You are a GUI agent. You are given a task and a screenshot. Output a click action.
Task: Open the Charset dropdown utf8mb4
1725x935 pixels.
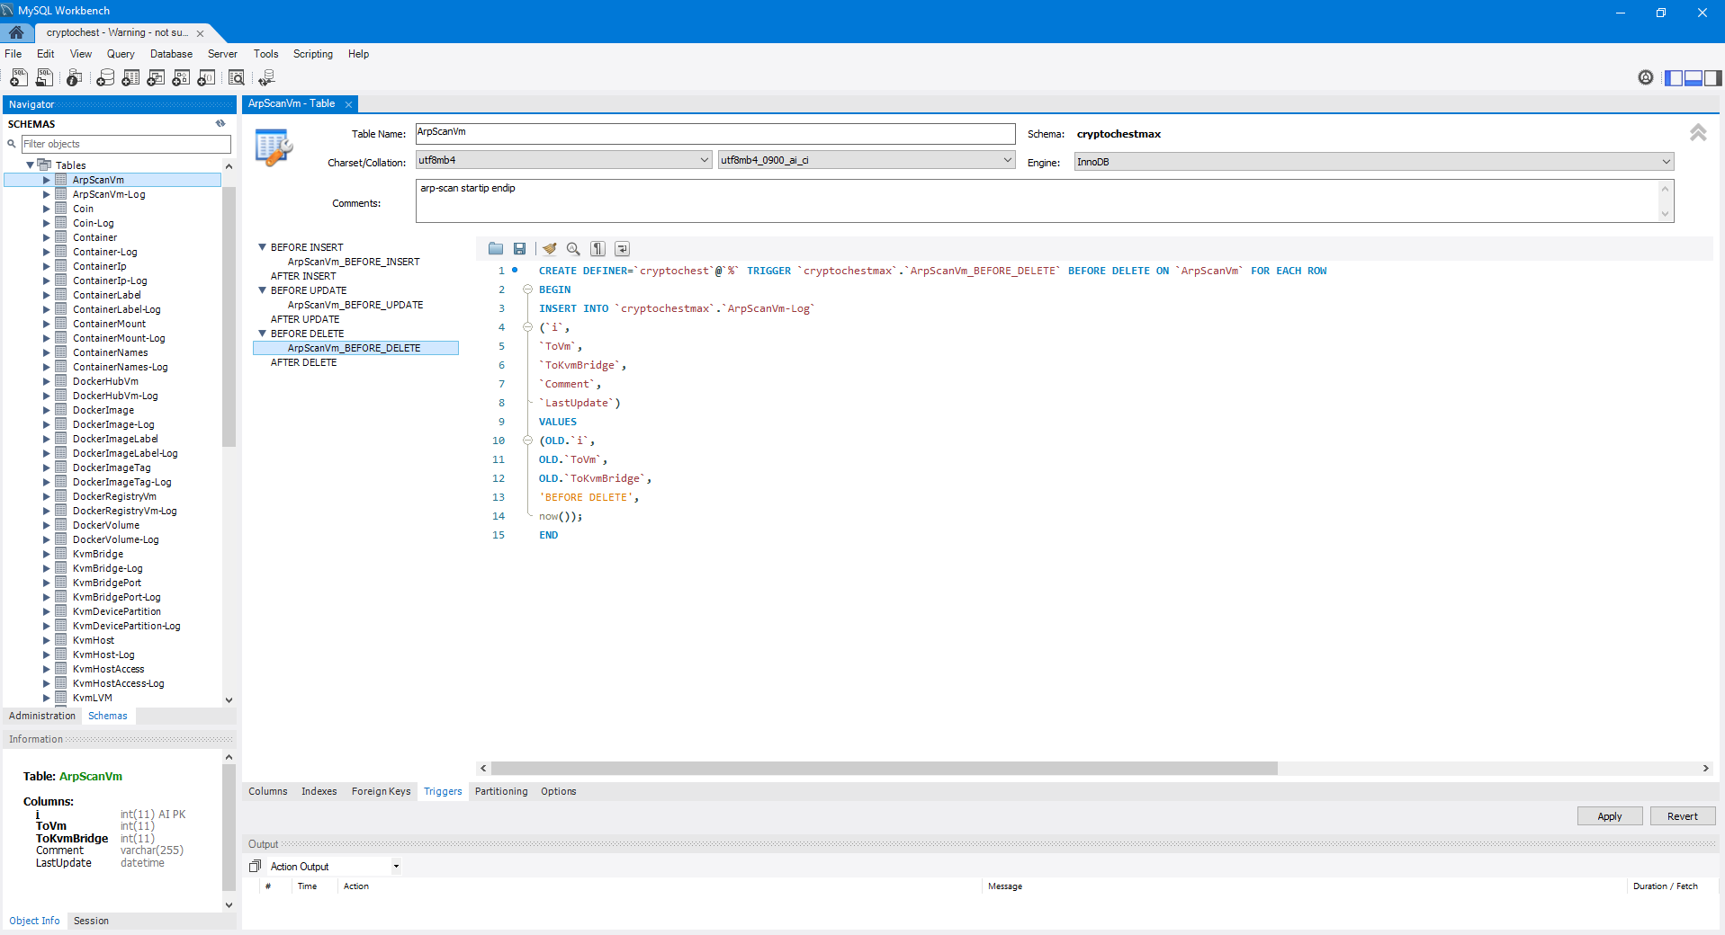tap(564, 160)
